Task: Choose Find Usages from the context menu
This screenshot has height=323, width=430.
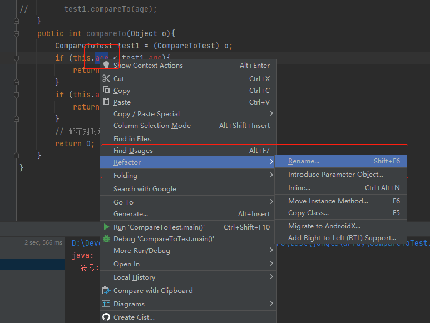Action: point(133,151)
